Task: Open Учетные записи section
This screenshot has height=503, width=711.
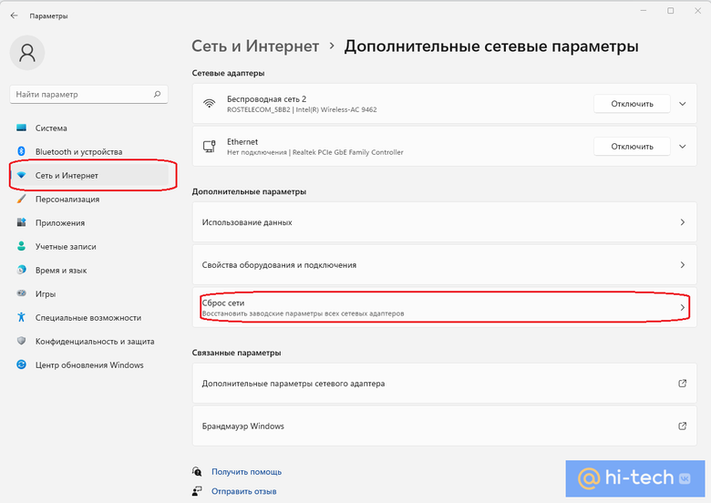Action: [x=89, y=246]
